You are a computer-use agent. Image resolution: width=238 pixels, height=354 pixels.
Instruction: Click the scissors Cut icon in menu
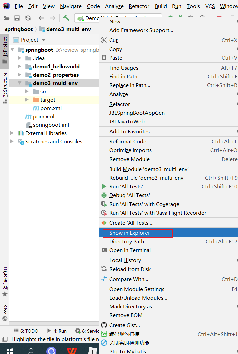(104, 40)
